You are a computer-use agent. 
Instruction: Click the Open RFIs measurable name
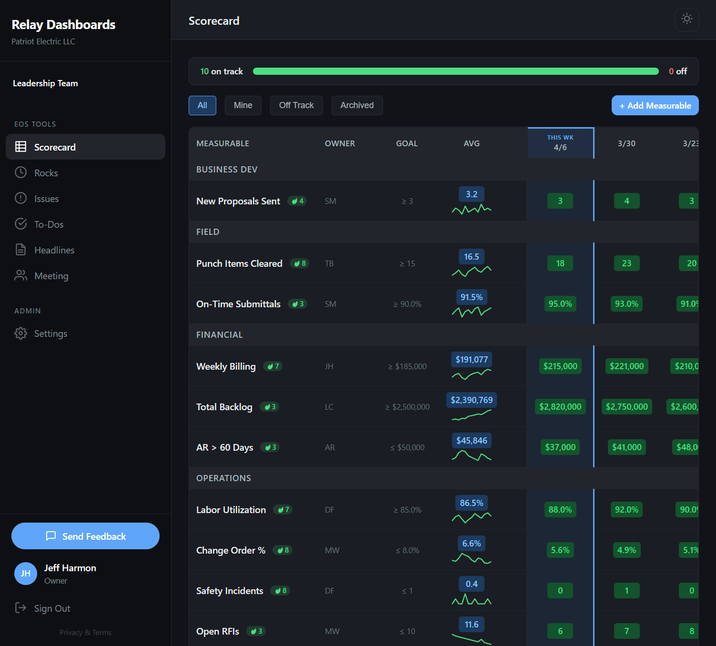point(218,631)
